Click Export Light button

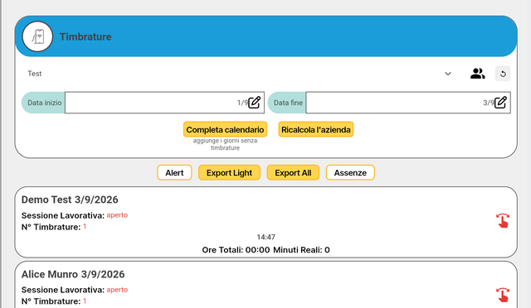pyautogui.click(x=229, y=173)
